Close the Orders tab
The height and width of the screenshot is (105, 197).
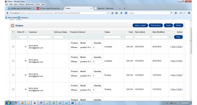91,8
